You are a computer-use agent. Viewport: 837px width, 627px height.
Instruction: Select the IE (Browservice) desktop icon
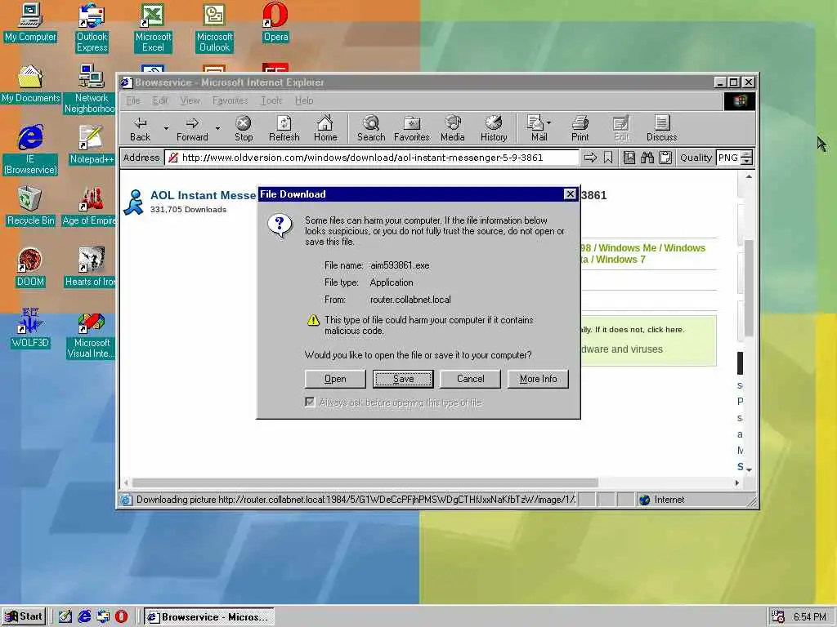[30, 150]
